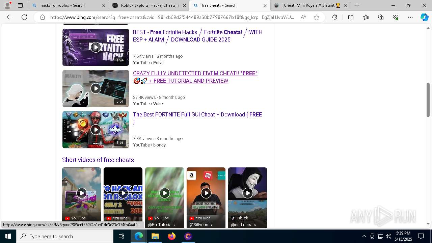Open the tab actions menu icon
Viewport: 432px width, 243px height.
click(x=20, y=5)
